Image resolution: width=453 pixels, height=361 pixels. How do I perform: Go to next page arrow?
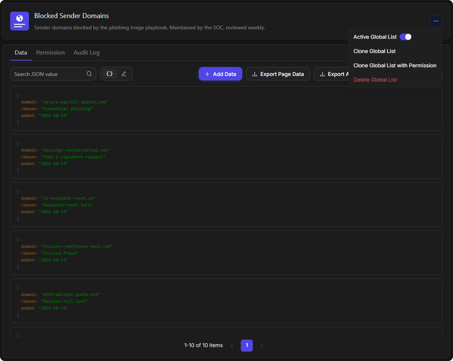click(x=262, y=346)
